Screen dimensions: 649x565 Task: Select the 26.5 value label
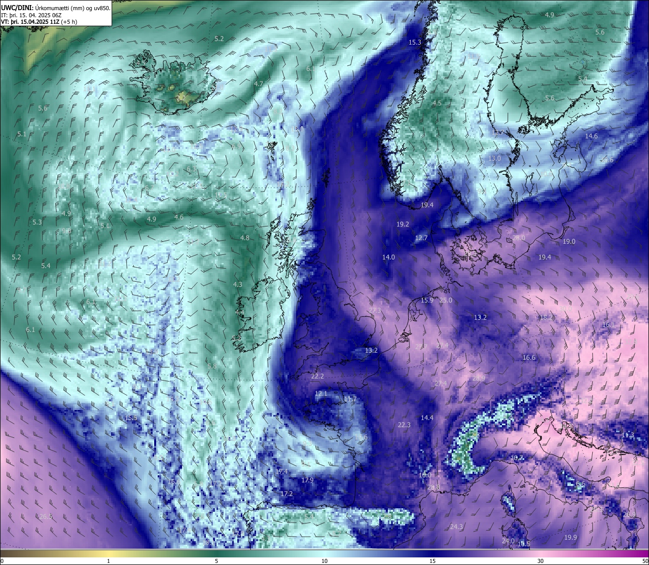[x=46, y=517]
